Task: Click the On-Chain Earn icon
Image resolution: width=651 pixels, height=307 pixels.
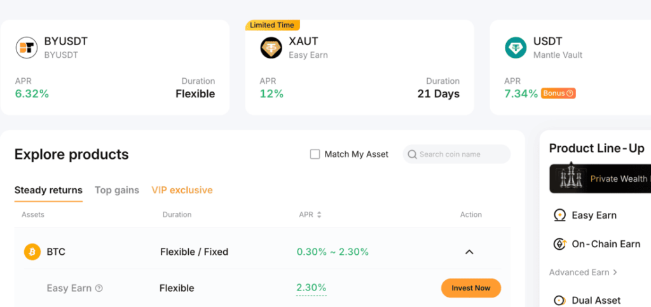Action: click(559, 244)
